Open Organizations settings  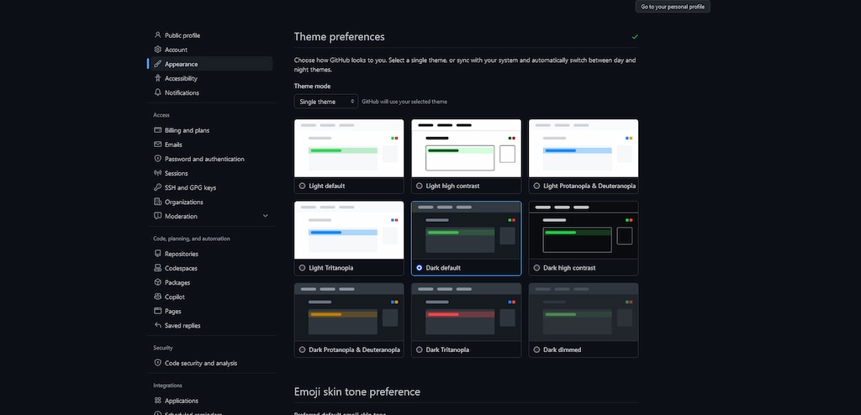pyautogui.click(x=184, y=202)
